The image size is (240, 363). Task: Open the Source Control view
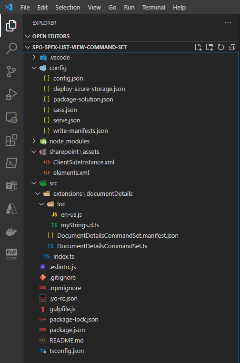[x=11, y=71]
